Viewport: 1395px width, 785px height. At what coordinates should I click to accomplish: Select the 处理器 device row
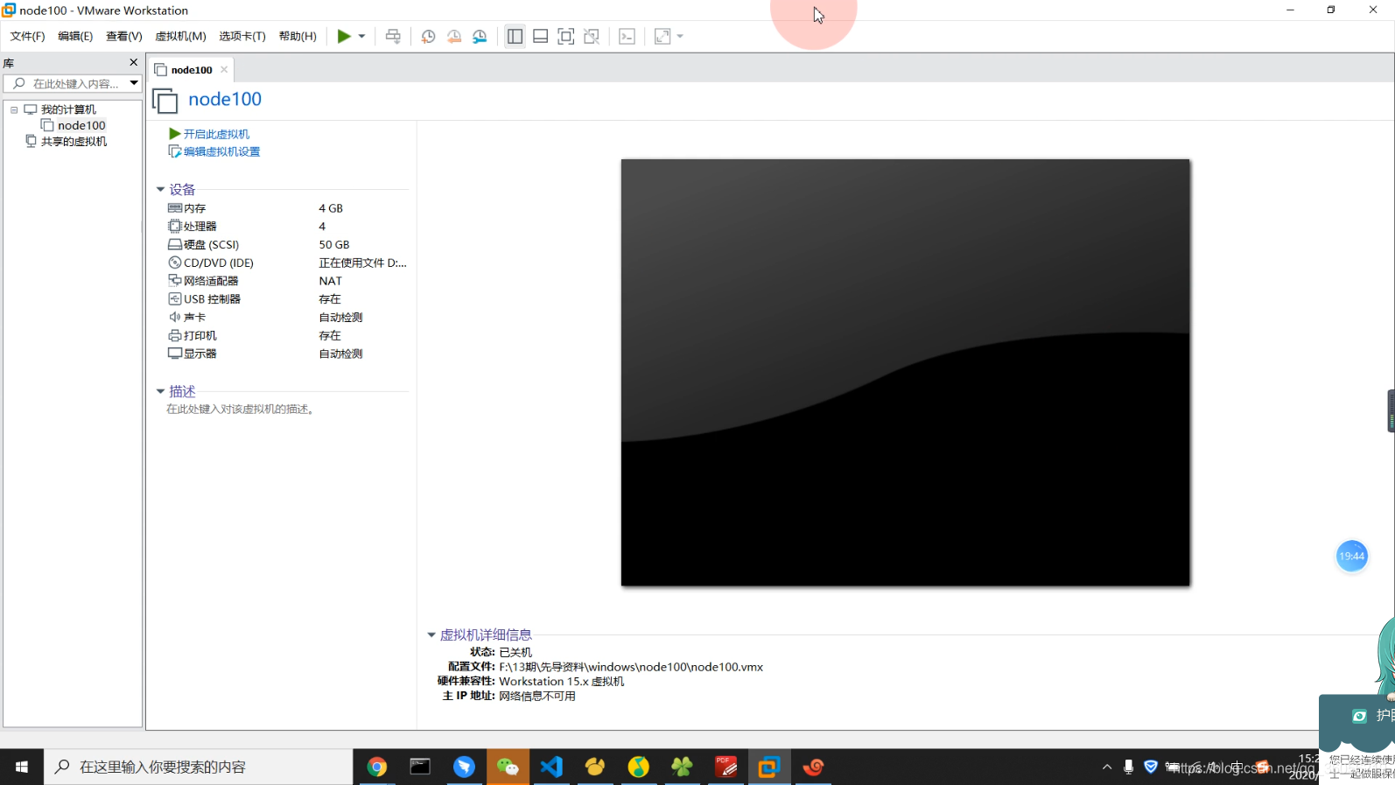[x=287, y=226]
